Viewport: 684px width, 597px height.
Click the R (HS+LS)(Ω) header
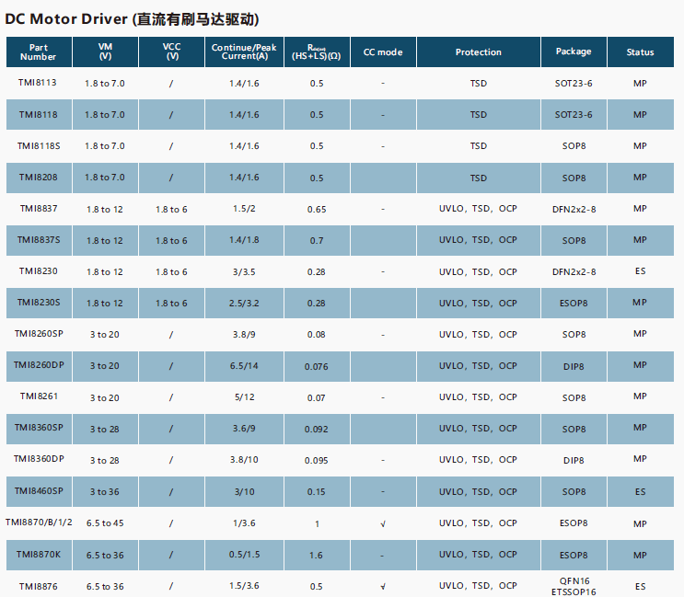(x=317, y=52)
